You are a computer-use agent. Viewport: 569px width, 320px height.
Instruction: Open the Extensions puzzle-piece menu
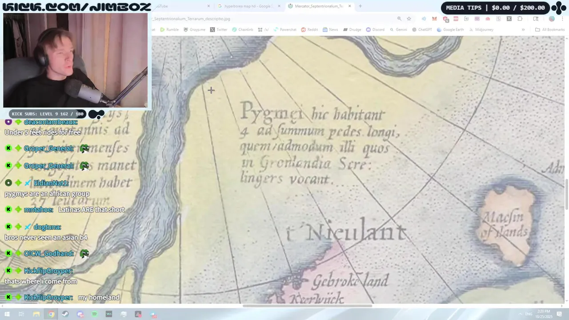[x=520, y=19]
